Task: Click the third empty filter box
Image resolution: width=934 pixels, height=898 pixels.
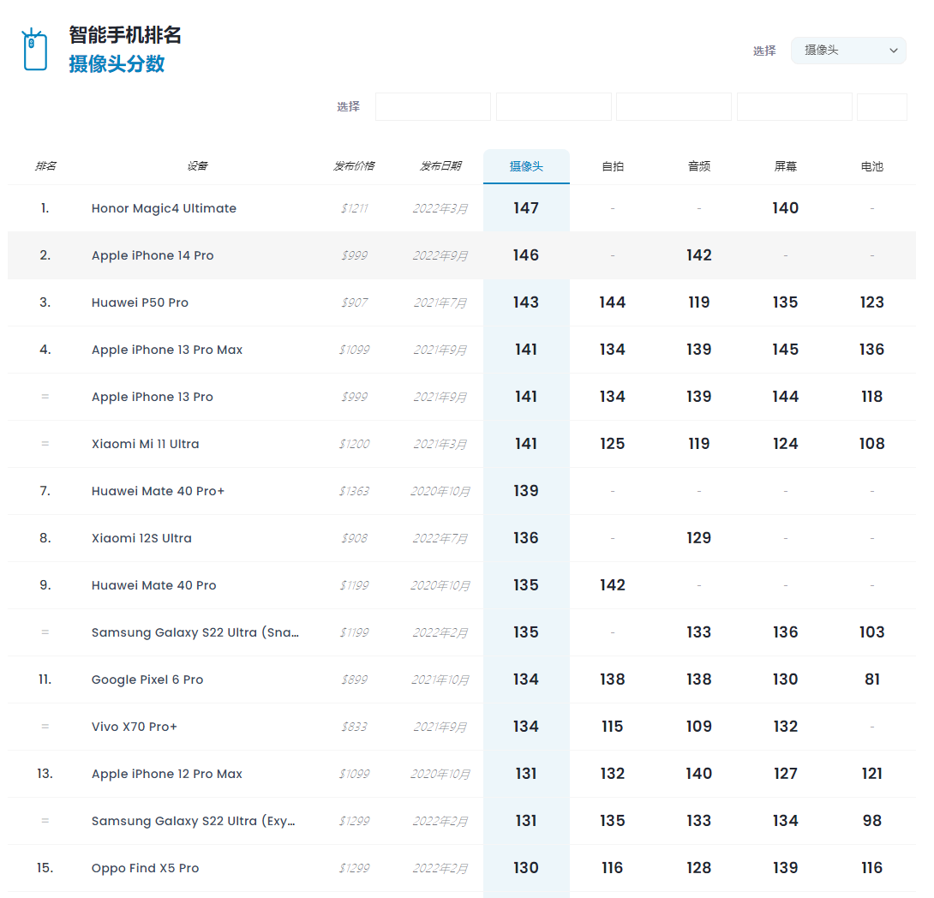Action: pos(674,106)
